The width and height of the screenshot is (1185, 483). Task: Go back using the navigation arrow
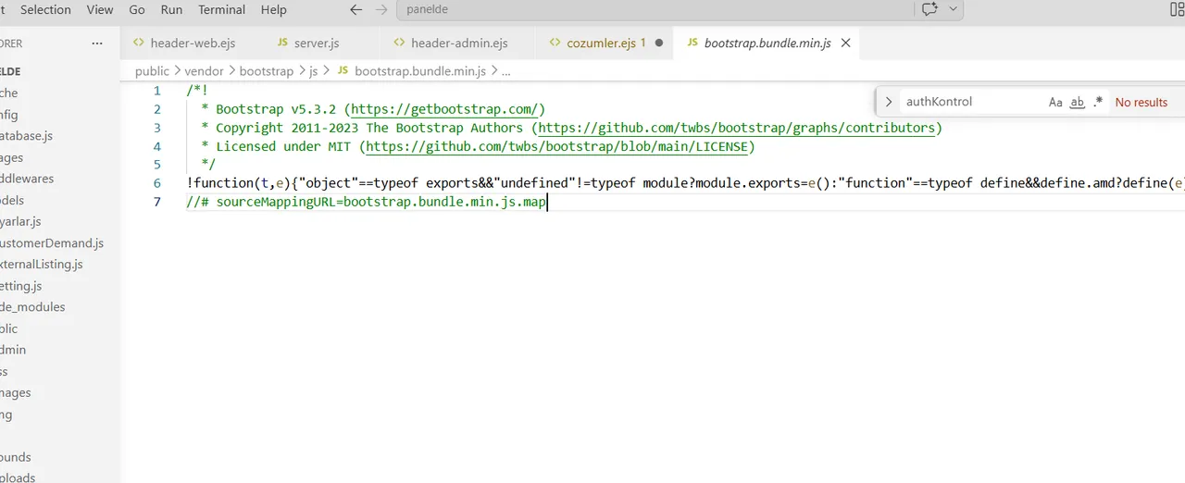[355, 9]
